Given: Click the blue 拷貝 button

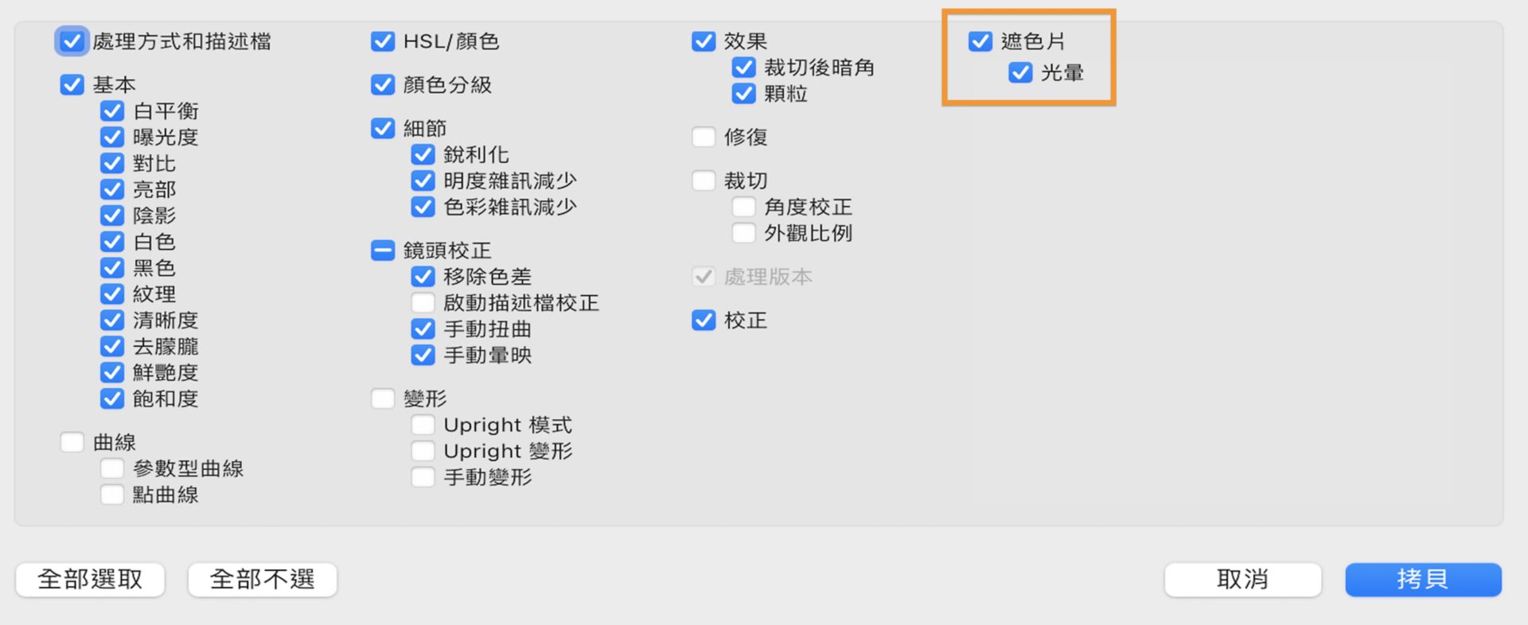Looking at the screenshot, I should pos(1423,580).
